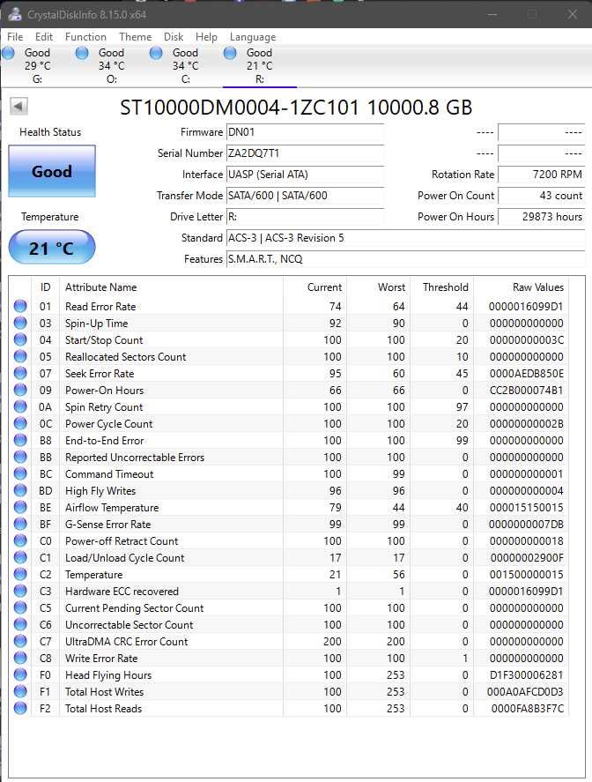Viewport: 592px width, 782px height.
Task: Click status orb for Total Host Writes
Action: (x=20, y=692)
